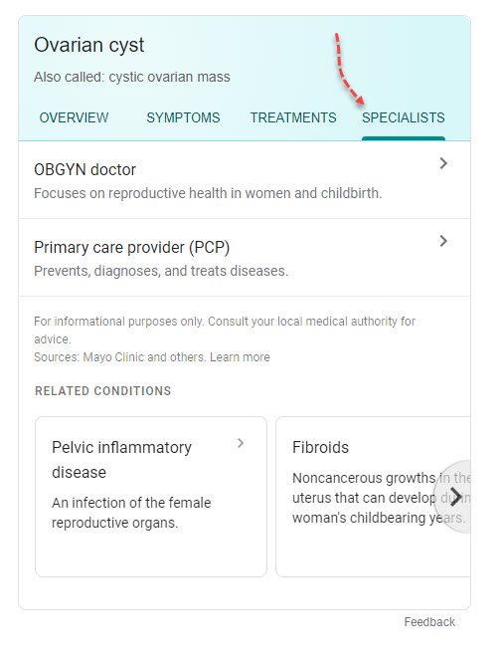This screenshot has height=665, width=501.
Task: Show next related conditions with carousel arrow
Action: point(456,497)
